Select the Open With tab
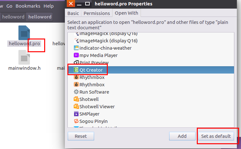241x149 pixels. coord(127,13)
